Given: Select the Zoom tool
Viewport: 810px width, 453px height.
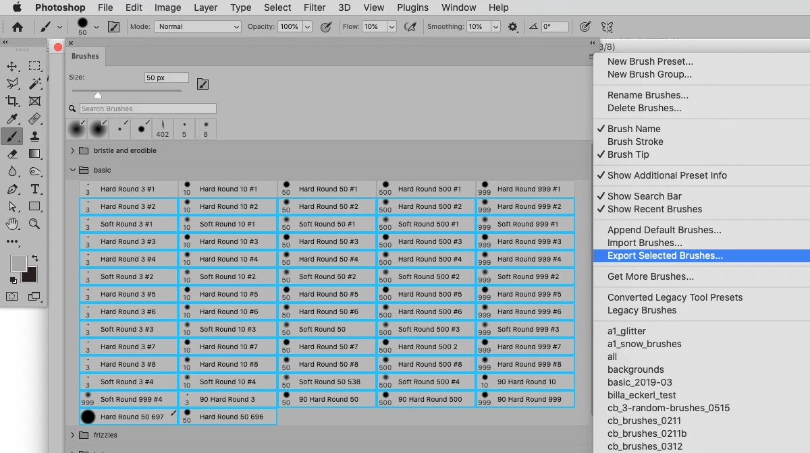Looking at the screenshot, I should [34, 224].
